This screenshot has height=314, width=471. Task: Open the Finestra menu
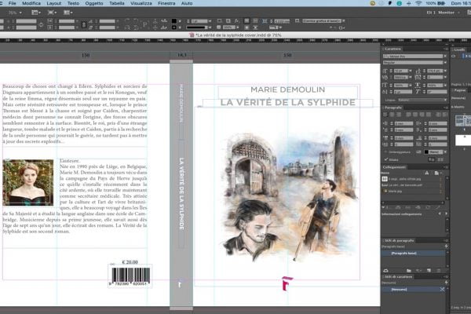(x=166, y=3)
